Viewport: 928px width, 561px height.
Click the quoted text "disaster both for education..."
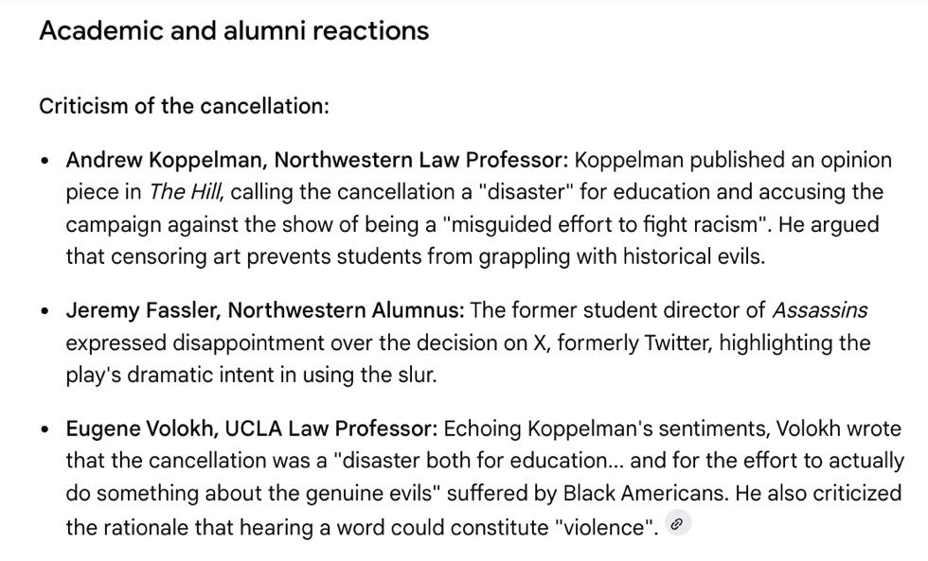(483, 462)
